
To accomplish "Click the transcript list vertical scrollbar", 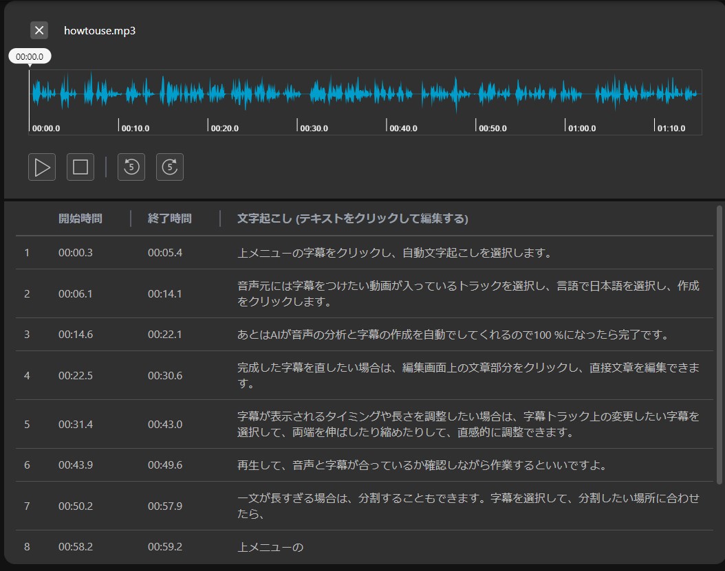I will point(719,344).
